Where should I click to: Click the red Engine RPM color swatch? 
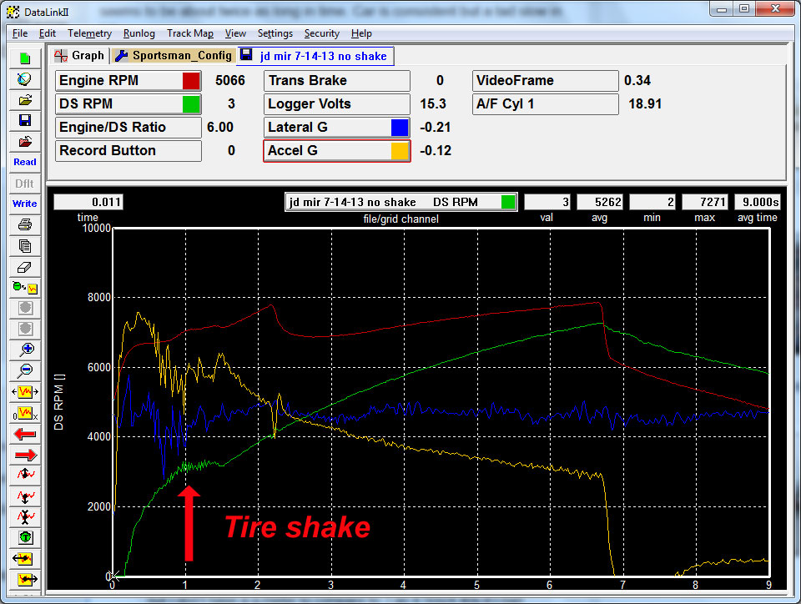[x=191, y=81]
